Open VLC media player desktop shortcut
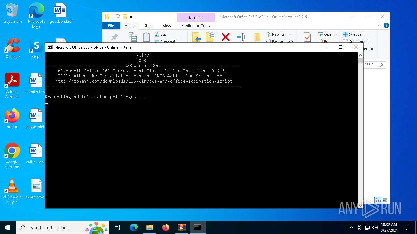Viewport: 417px width, 234px height. (12, 191)
